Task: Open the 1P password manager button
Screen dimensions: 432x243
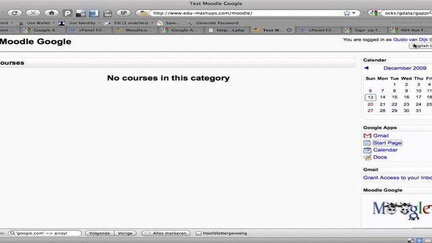Action: [123, 13]
